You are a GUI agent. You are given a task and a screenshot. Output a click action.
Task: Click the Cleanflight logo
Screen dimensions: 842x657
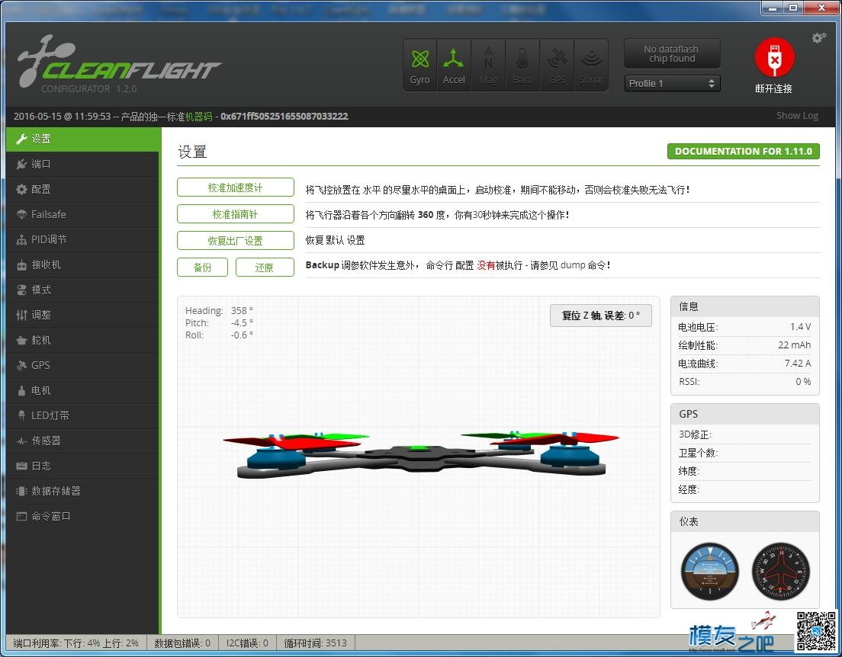coord(119,62)
